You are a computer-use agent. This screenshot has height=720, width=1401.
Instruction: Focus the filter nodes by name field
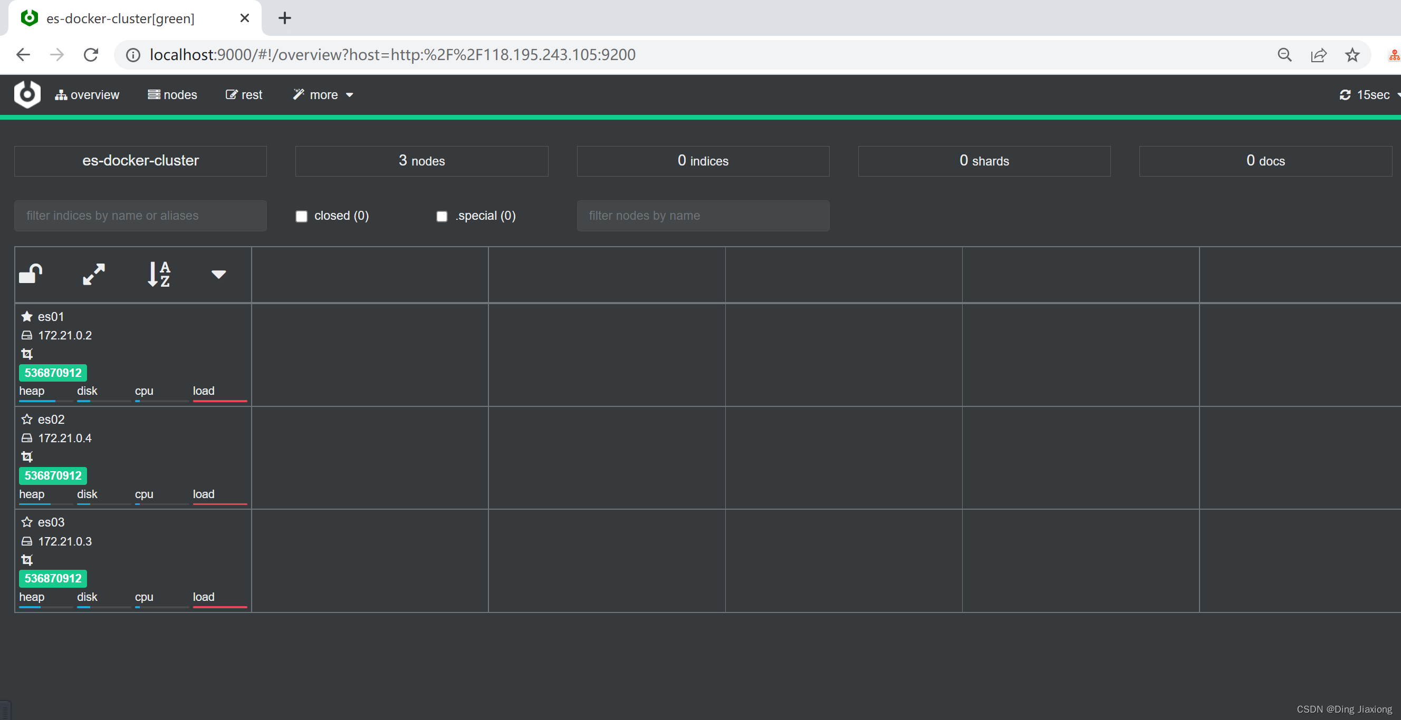point(703,216)
